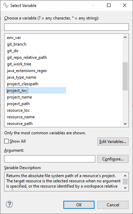
Task: Click the variable list scroll down arrow
Action: coord(125,124)
